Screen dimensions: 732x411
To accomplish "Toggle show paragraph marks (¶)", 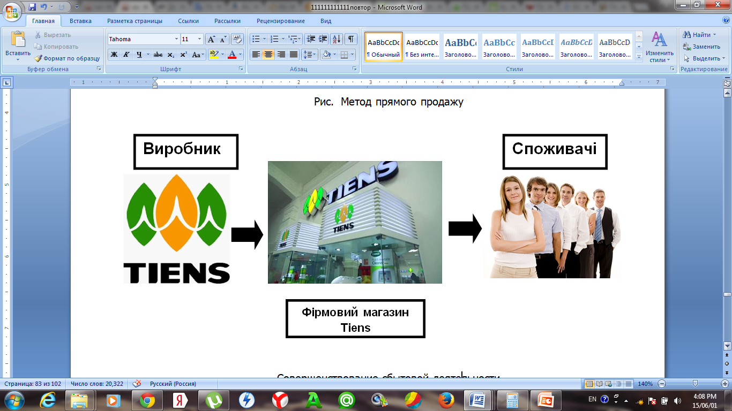I will [x=351, y=39].
